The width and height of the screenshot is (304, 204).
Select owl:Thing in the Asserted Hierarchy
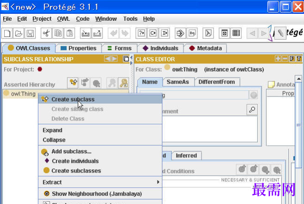(x=23, y=94)
